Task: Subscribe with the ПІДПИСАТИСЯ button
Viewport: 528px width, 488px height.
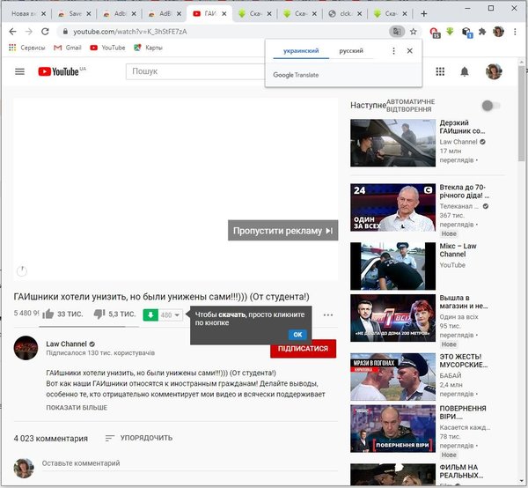Action: pyautogui.click(x=303, y=349)
